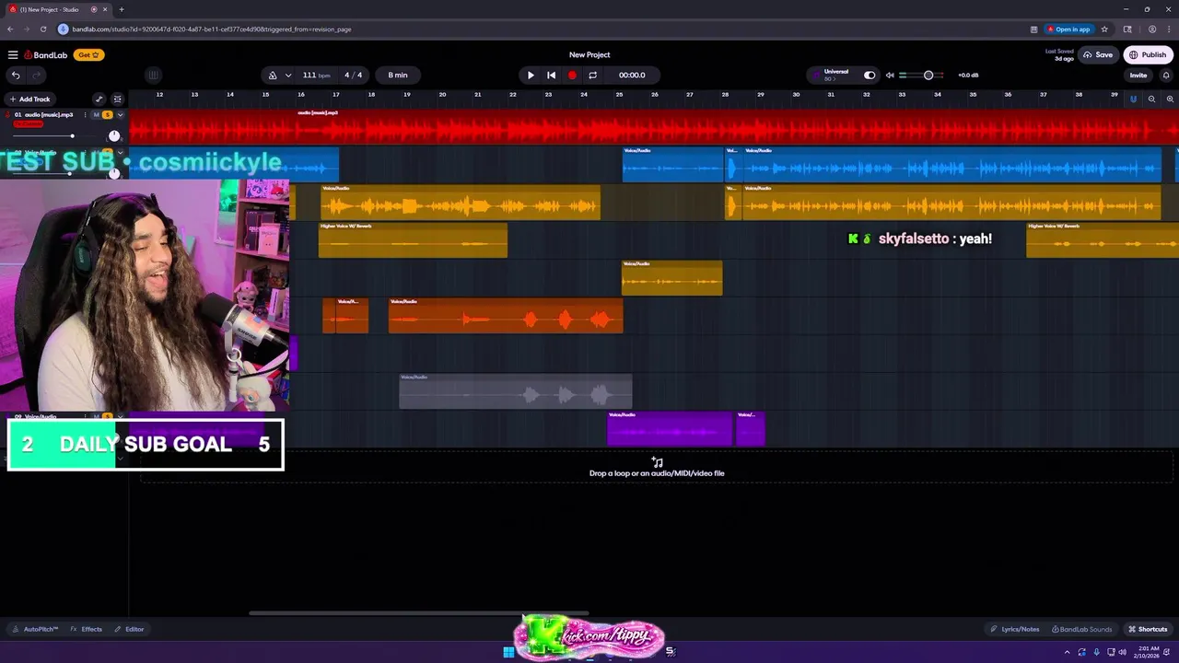This screenshot has height=663, width=1179.
Task: Go back in the browser
Action: (9, 29)
